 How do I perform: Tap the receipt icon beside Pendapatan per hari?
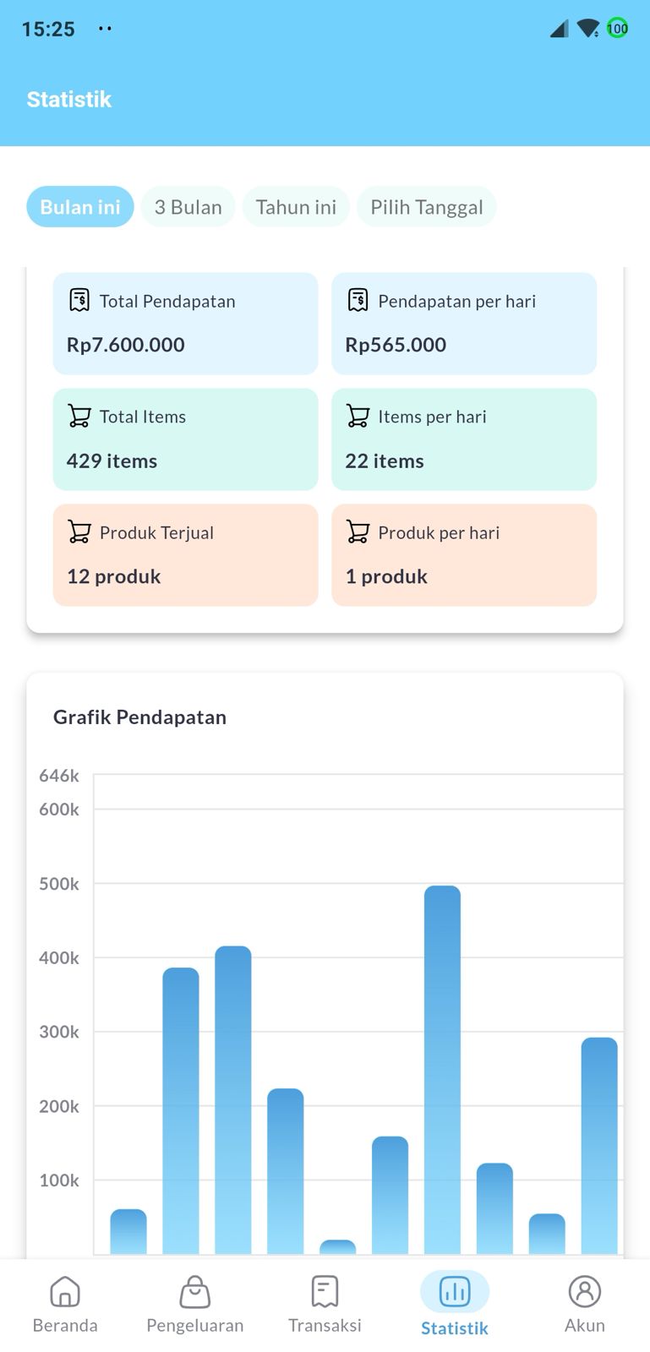point(358,301)
